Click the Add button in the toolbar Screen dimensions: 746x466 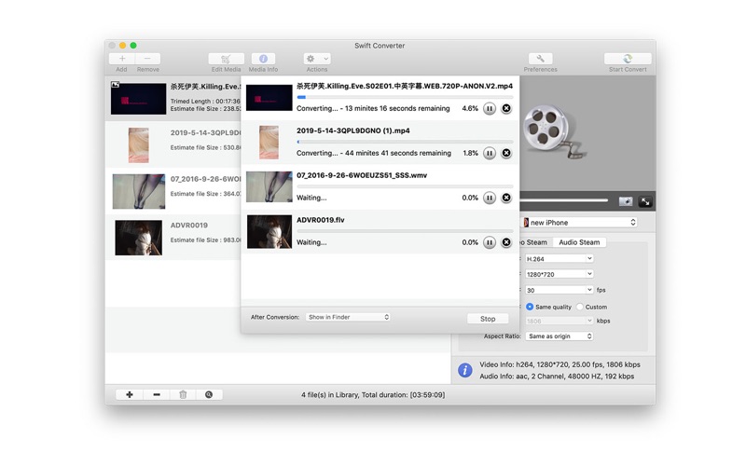point(121,59)
